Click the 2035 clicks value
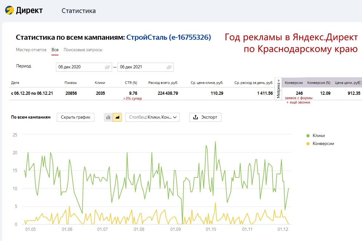Image resolution: width=362 pixels, height=241 pixels. coord(100,93)
